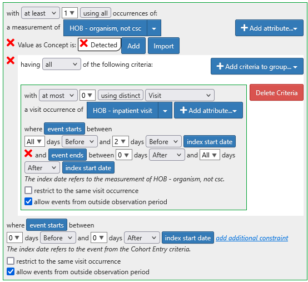The height and width of the screenshot is (282, 308).
Task: Open Add criteria to group menu
Action: coord(257,66)
